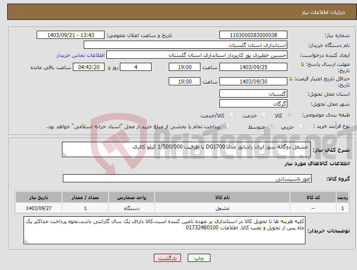Click the 19:00 price validity time field
This screenshot has width=357, height=270.
click(x=185, y=81)
